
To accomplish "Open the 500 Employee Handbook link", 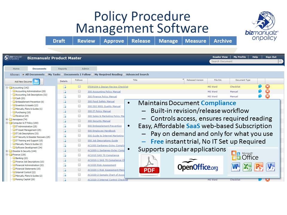I will pos(101,131).
